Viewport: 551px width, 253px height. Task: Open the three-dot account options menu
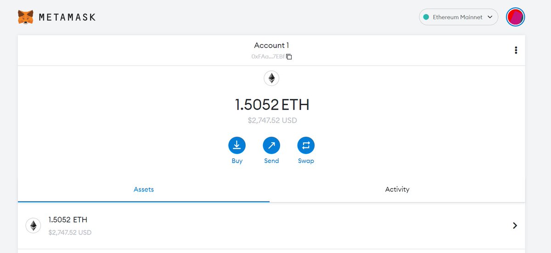[516, 51]
